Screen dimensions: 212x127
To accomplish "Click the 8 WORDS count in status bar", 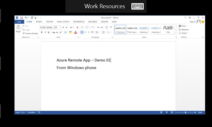I will click(32, 112).
